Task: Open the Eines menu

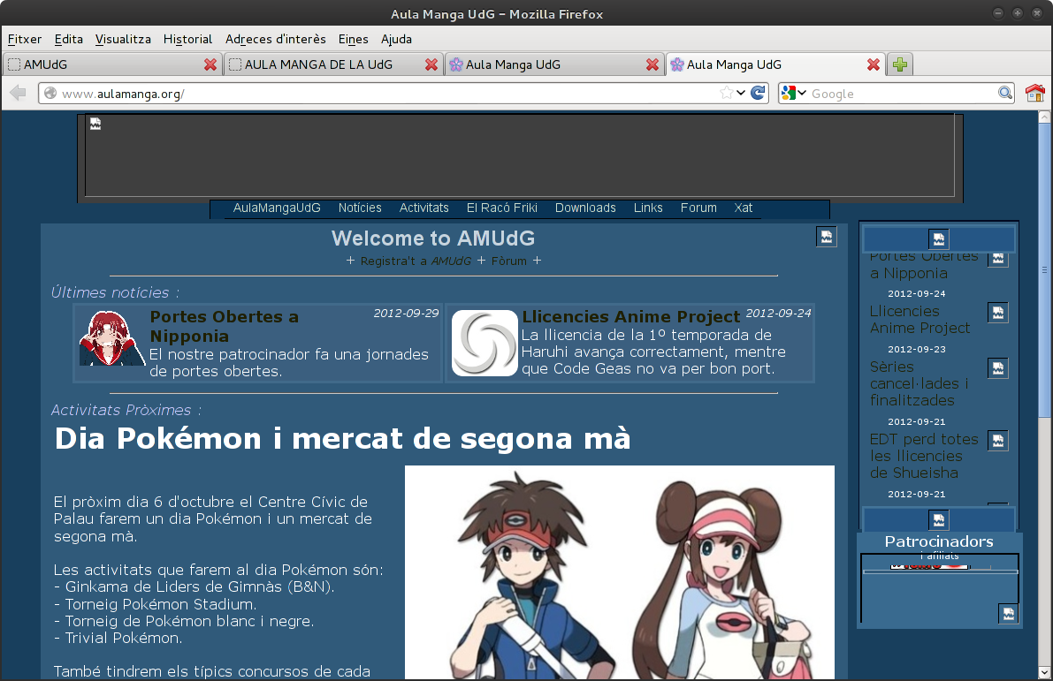Action: click(x=354, y=39)
